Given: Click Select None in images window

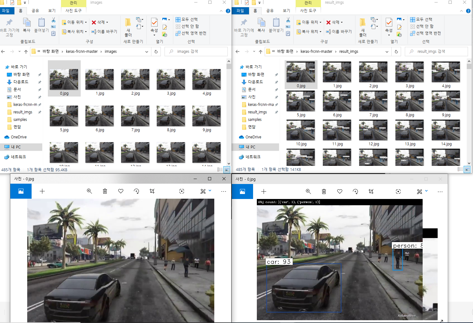Looking at the screenshot, I should coord(187,26).
